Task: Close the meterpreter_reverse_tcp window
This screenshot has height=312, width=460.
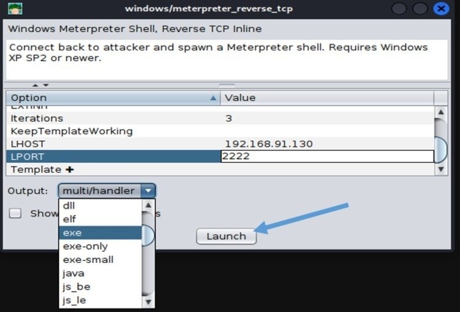Action: pyautogui.click(x=441, y=9)
